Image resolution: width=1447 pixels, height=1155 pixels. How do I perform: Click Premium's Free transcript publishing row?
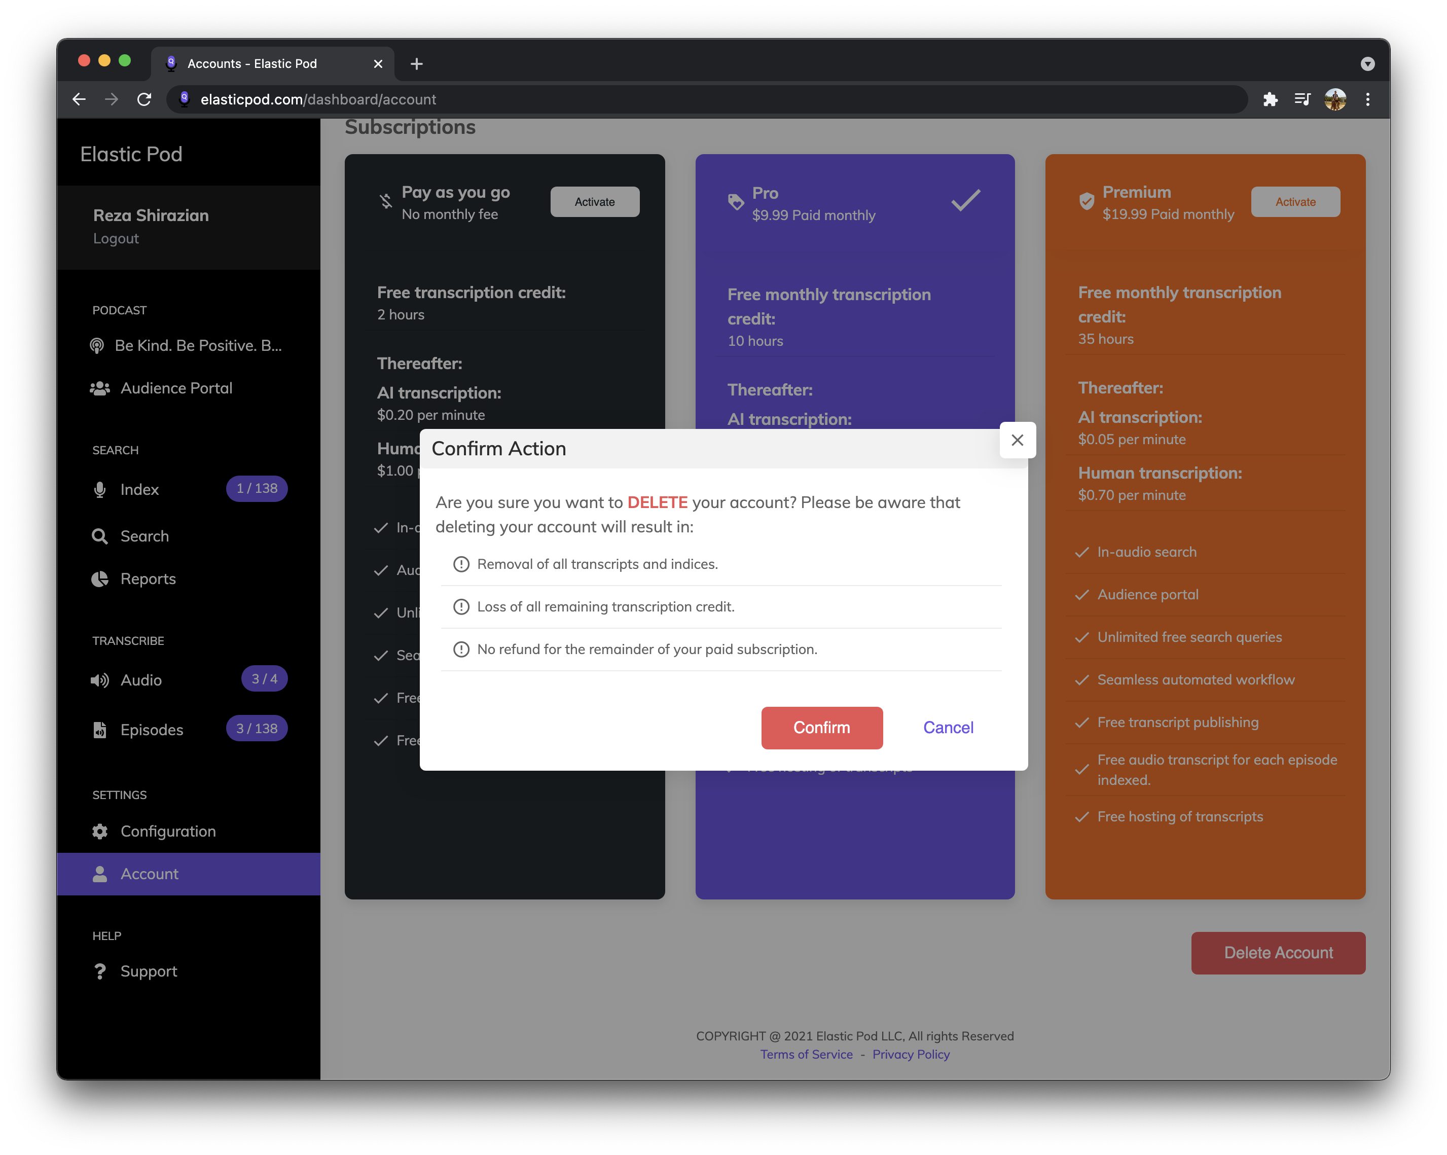[1205, 723]
